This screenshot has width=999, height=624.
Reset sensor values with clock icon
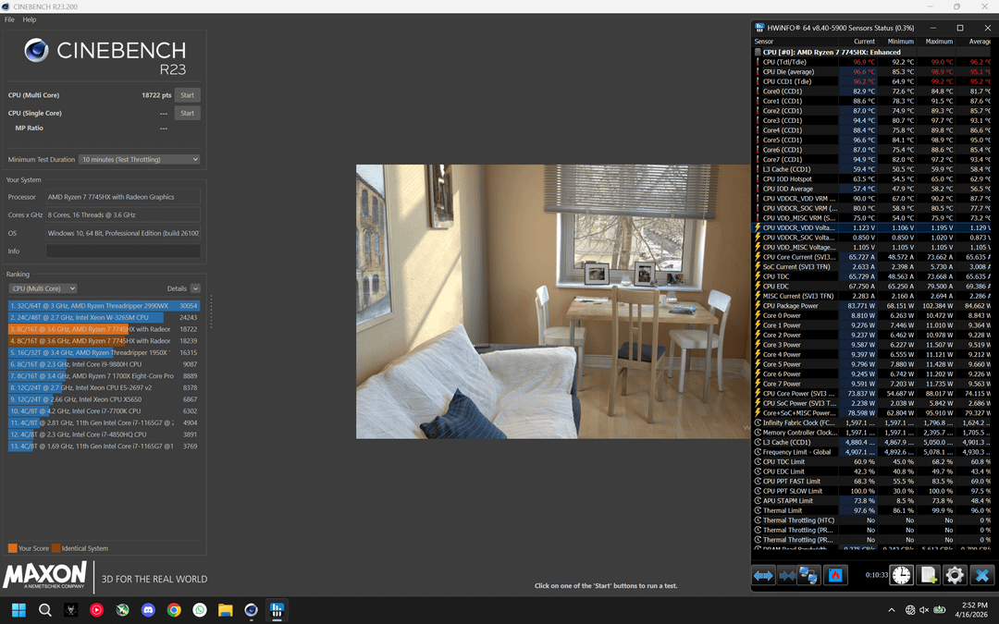click(x=901, y=576)
